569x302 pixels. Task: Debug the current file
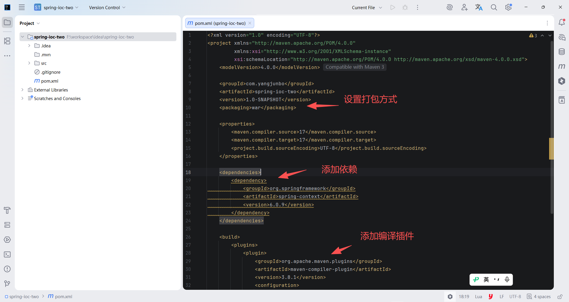[405, 7]
